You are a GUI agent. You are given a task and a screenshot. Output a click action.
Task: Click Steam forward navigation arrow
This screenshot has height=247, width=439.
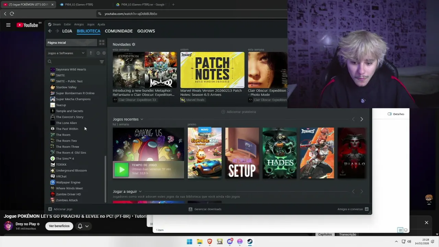click(x=57, y=31)
